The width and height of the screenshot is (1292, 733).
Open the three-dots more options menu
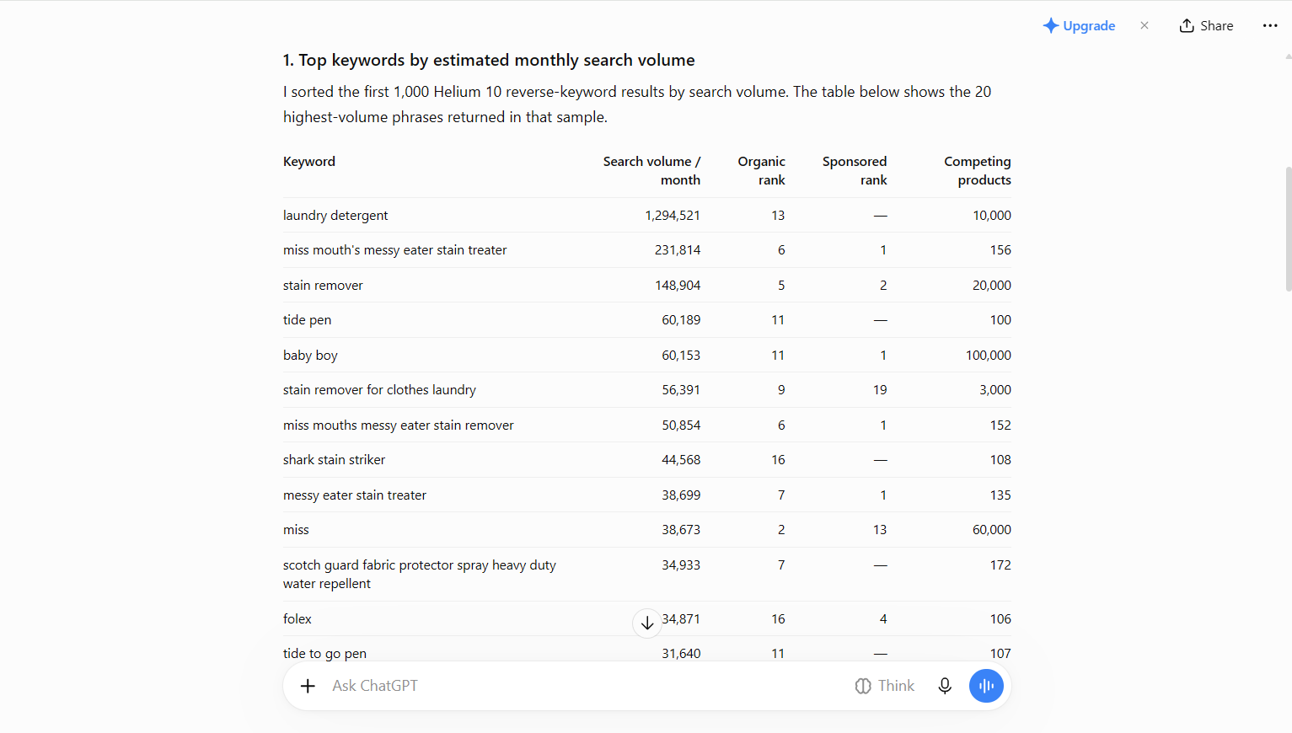(x=1270, y=26)
